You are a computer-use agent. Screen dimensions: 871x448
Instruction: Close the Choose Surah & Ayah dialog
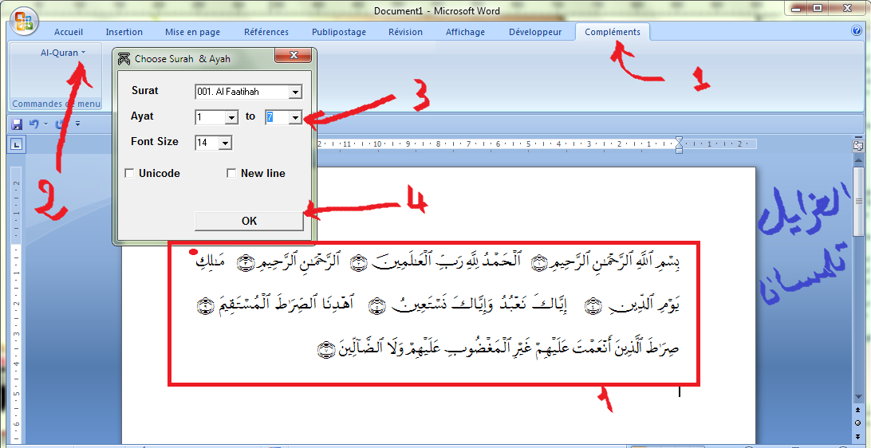pyautogui.click(x=294, y=56)
